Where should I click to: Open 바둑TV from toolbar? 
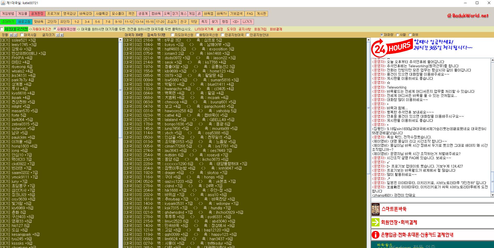222,14
